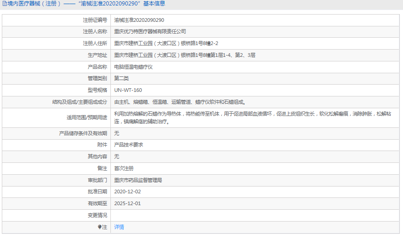Click the 产品储存条件及有效期 label
The height and width of the screenshot is (237, 403).
click(x=83, y=133)
